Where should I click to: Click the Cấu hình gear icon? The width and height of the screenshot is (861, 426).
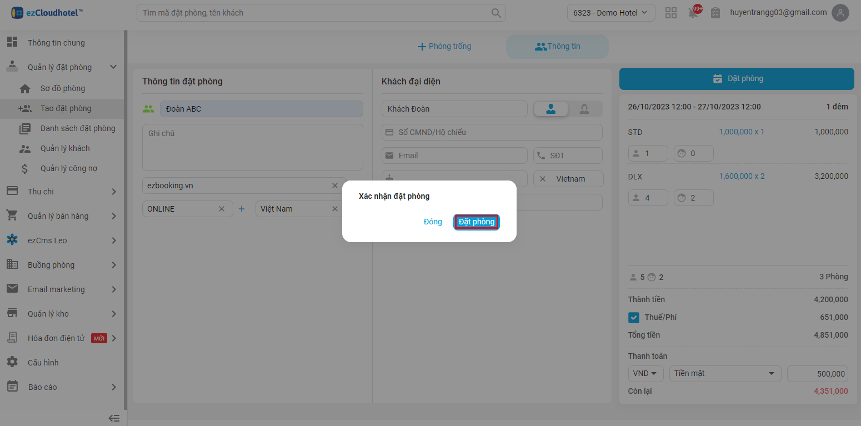pos(12,362)
